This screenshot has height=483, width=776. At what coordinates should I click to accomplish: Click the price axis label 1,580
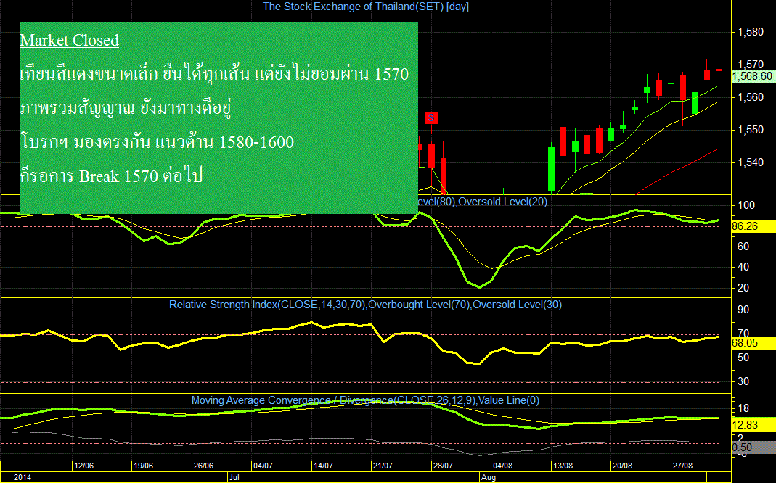coord(751,32)
